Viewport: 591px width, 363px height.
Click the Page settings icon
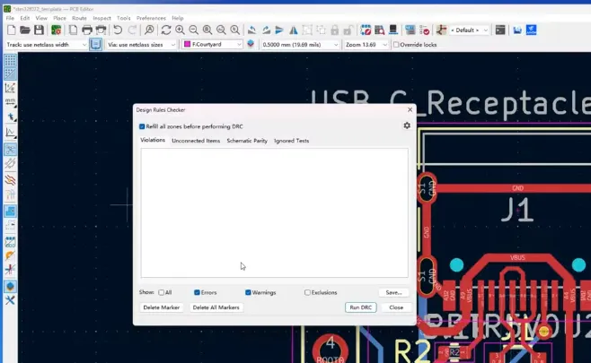[73, 30]
